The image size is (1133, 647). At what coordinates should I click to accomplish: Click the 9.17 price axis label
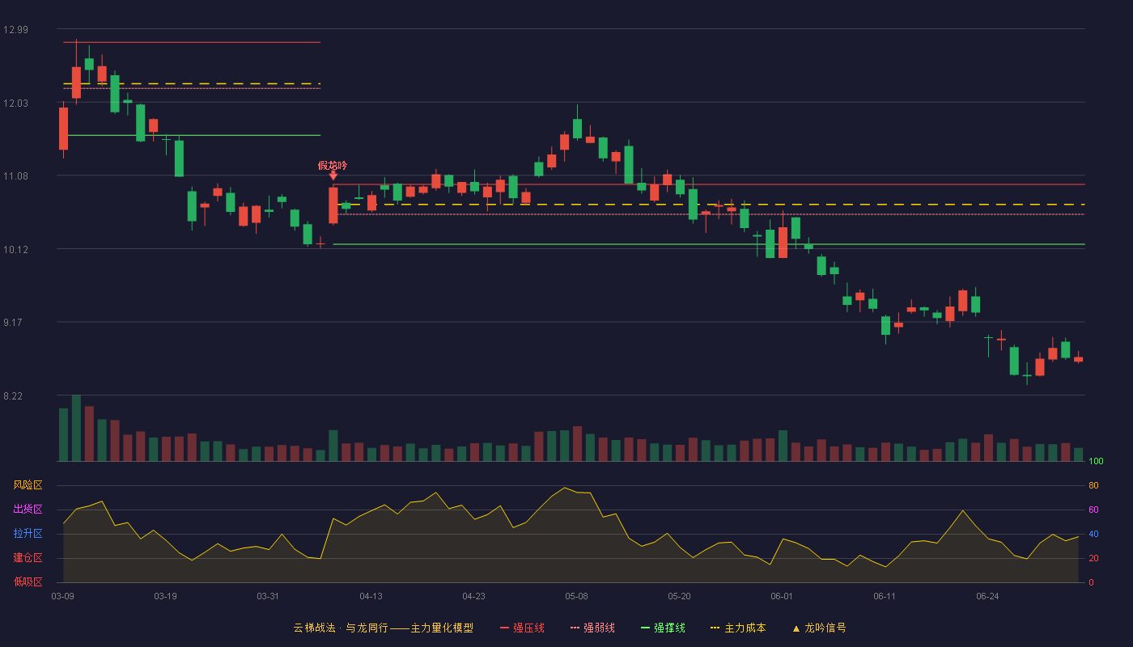coord(13,323)
